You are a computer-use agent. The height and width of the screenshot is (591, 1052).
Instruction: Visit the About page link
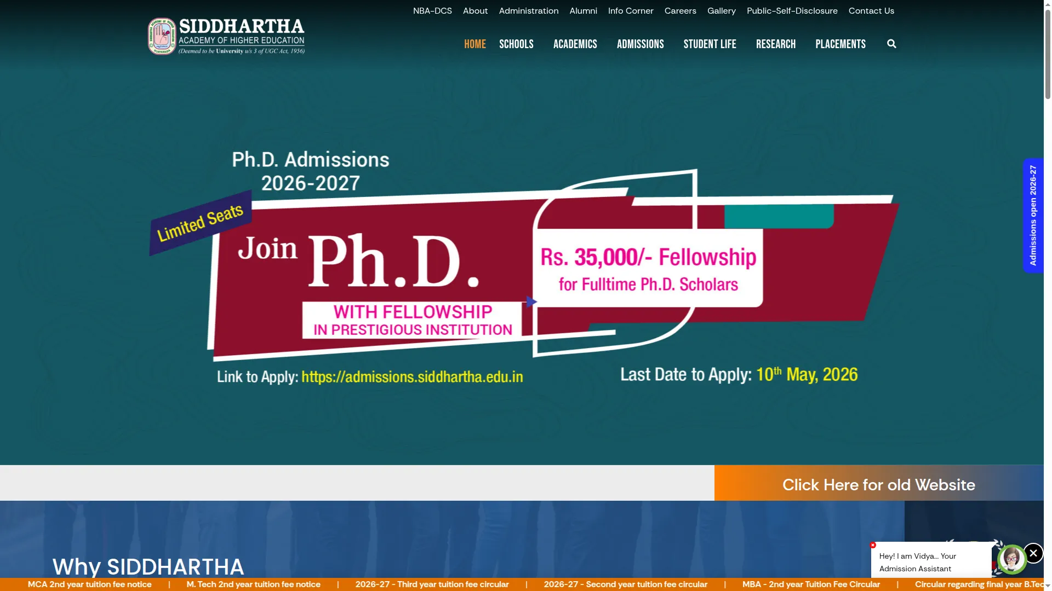[475, 11]
